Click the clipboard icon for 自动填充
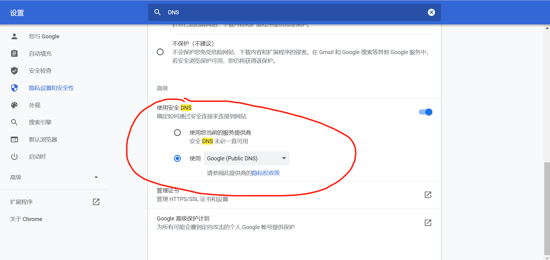The image size is (550, 260). (x=14, y=54)
